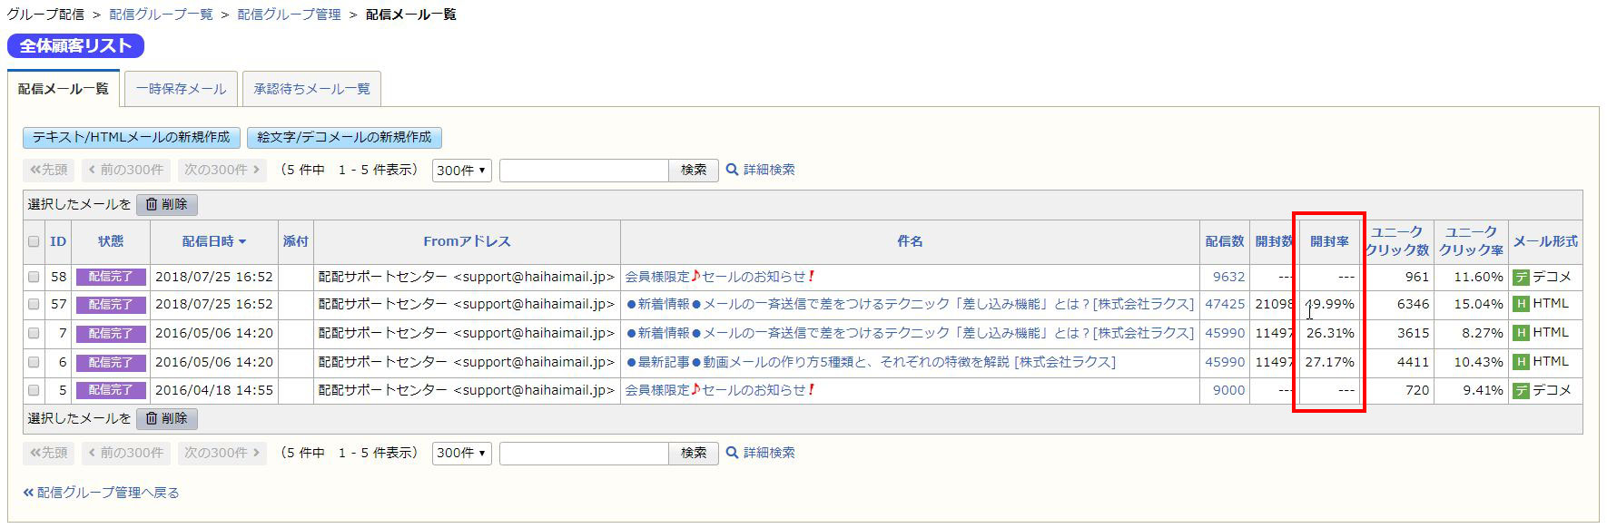Click the top 先頭 pagination button
Viewport: 1607px width, 528px height.
point(49,170)
